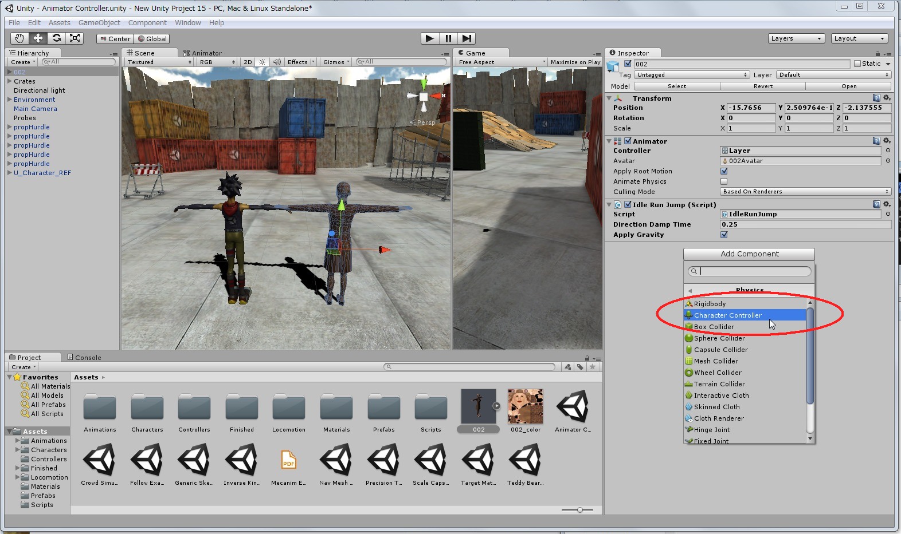Select the Move tool
Viewport: 901px width, 534px height.
[x=38, y=38]
